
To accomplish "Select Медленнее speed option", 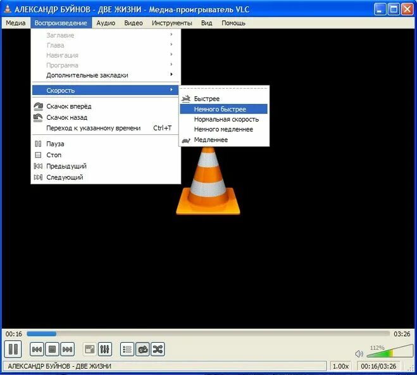I will [x=223, y=140].
